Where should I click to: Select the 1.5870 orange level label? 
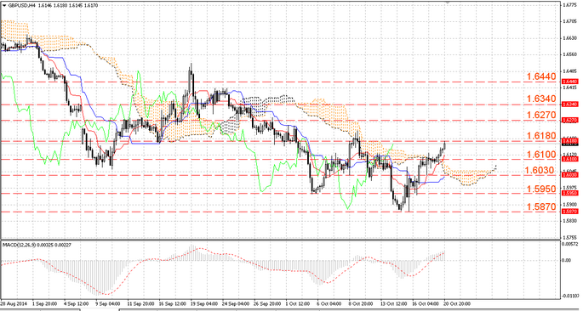(x=541, y=206)
